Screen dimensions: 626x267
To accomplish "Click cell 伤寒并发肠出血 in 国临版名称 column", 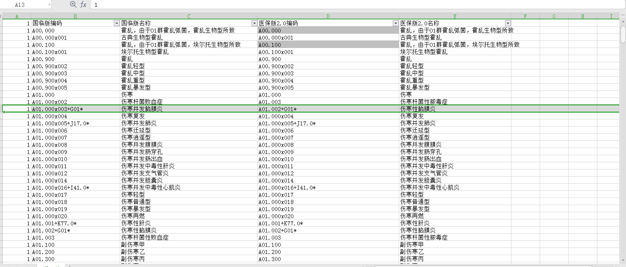I will coord(189,159).
